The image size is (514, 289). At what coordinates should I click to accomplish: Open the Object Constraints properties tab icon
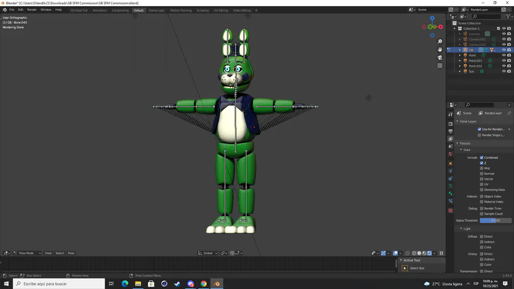451,179
